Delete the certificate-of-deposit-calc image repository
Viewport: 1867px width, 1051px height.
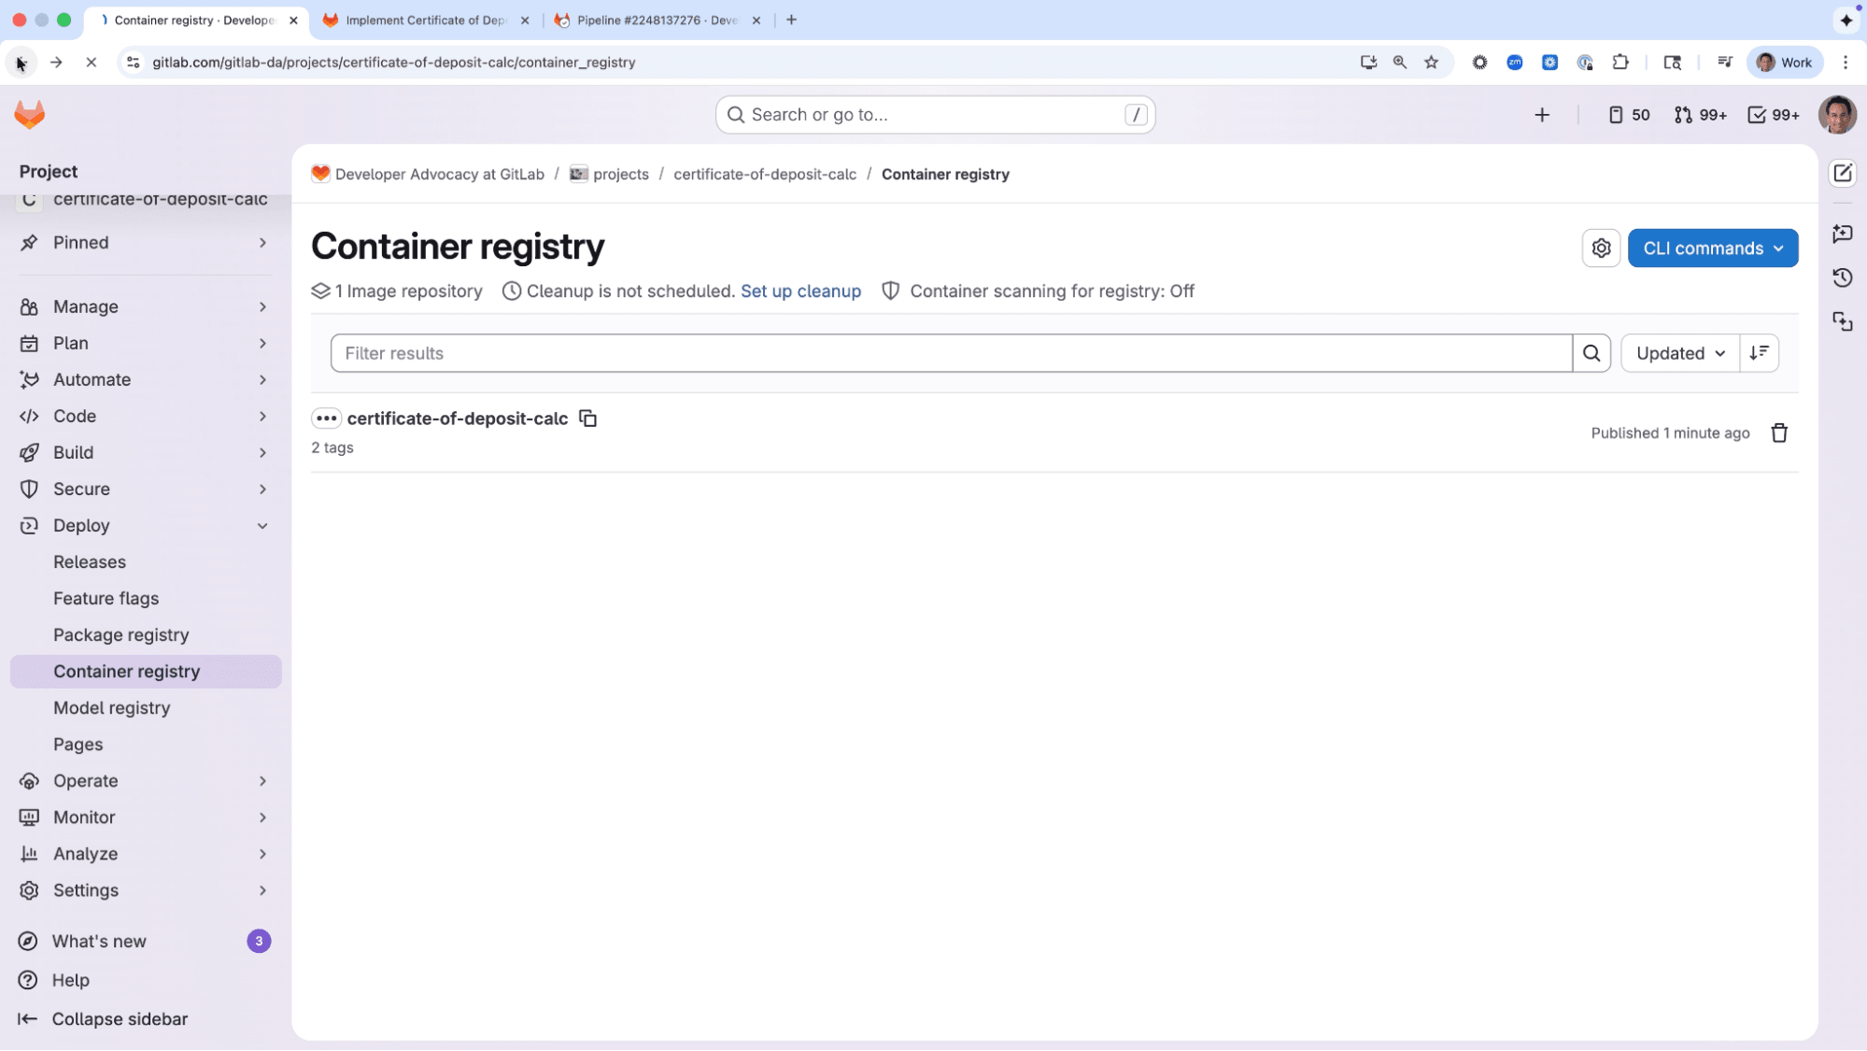(x=1779, y=433)
